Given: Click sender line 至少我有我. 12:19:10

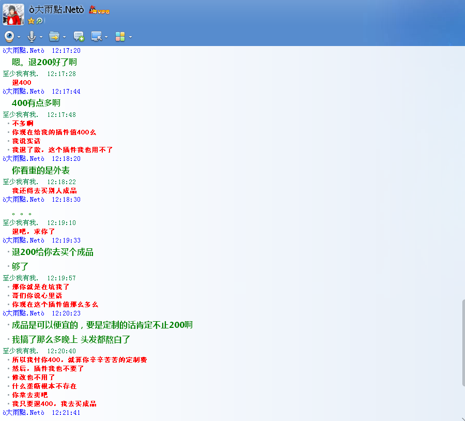Looking at the screenshot, I should tap(39, 223).
